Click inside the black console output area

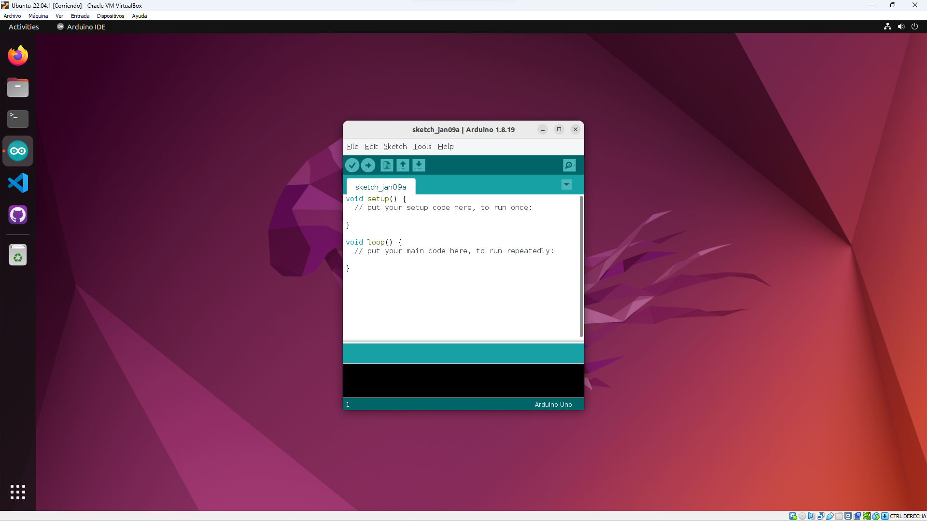(x=463, y=381)
